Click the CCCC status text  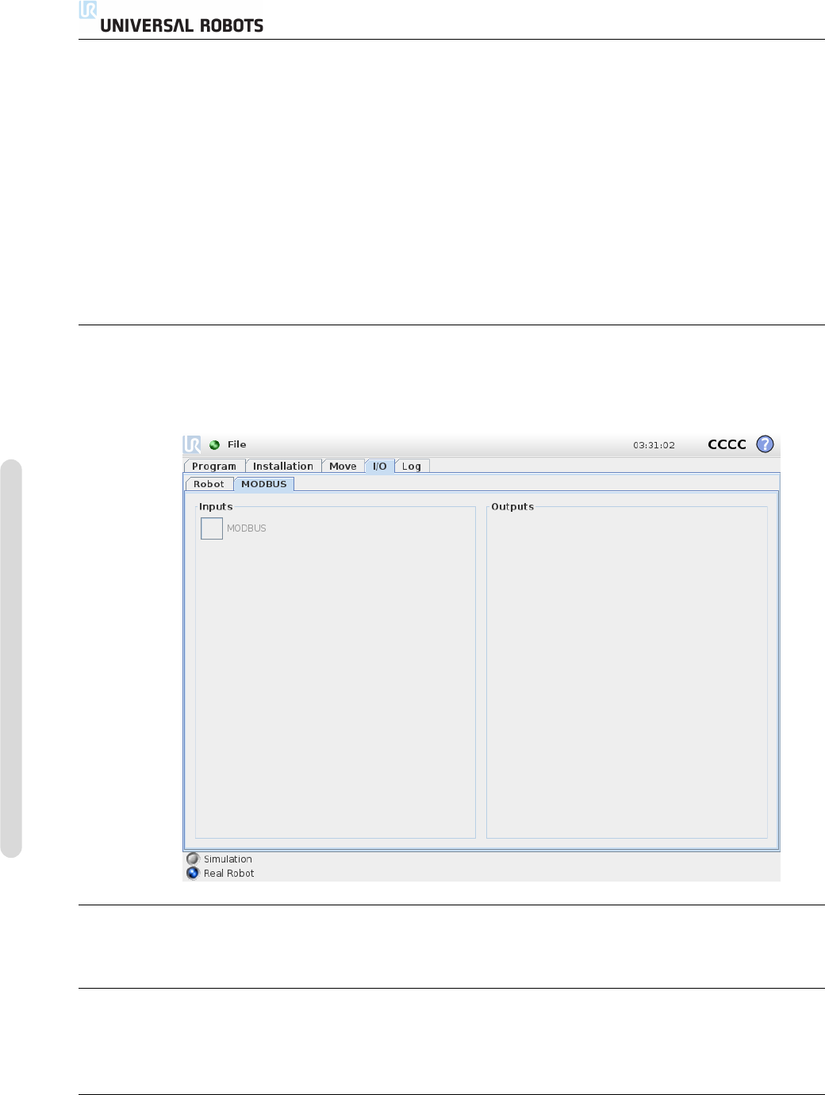click(x=727, y=444)
